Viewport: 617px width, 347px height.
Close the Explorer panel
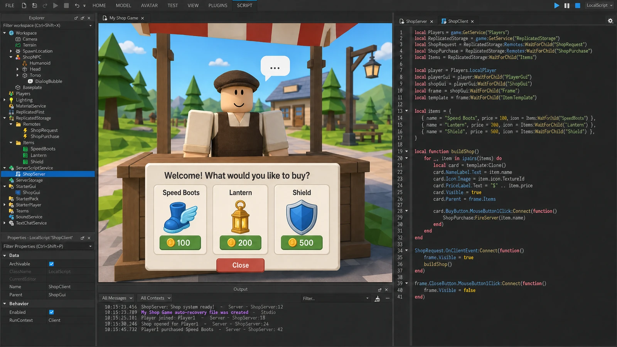click(x=89, y=18)
